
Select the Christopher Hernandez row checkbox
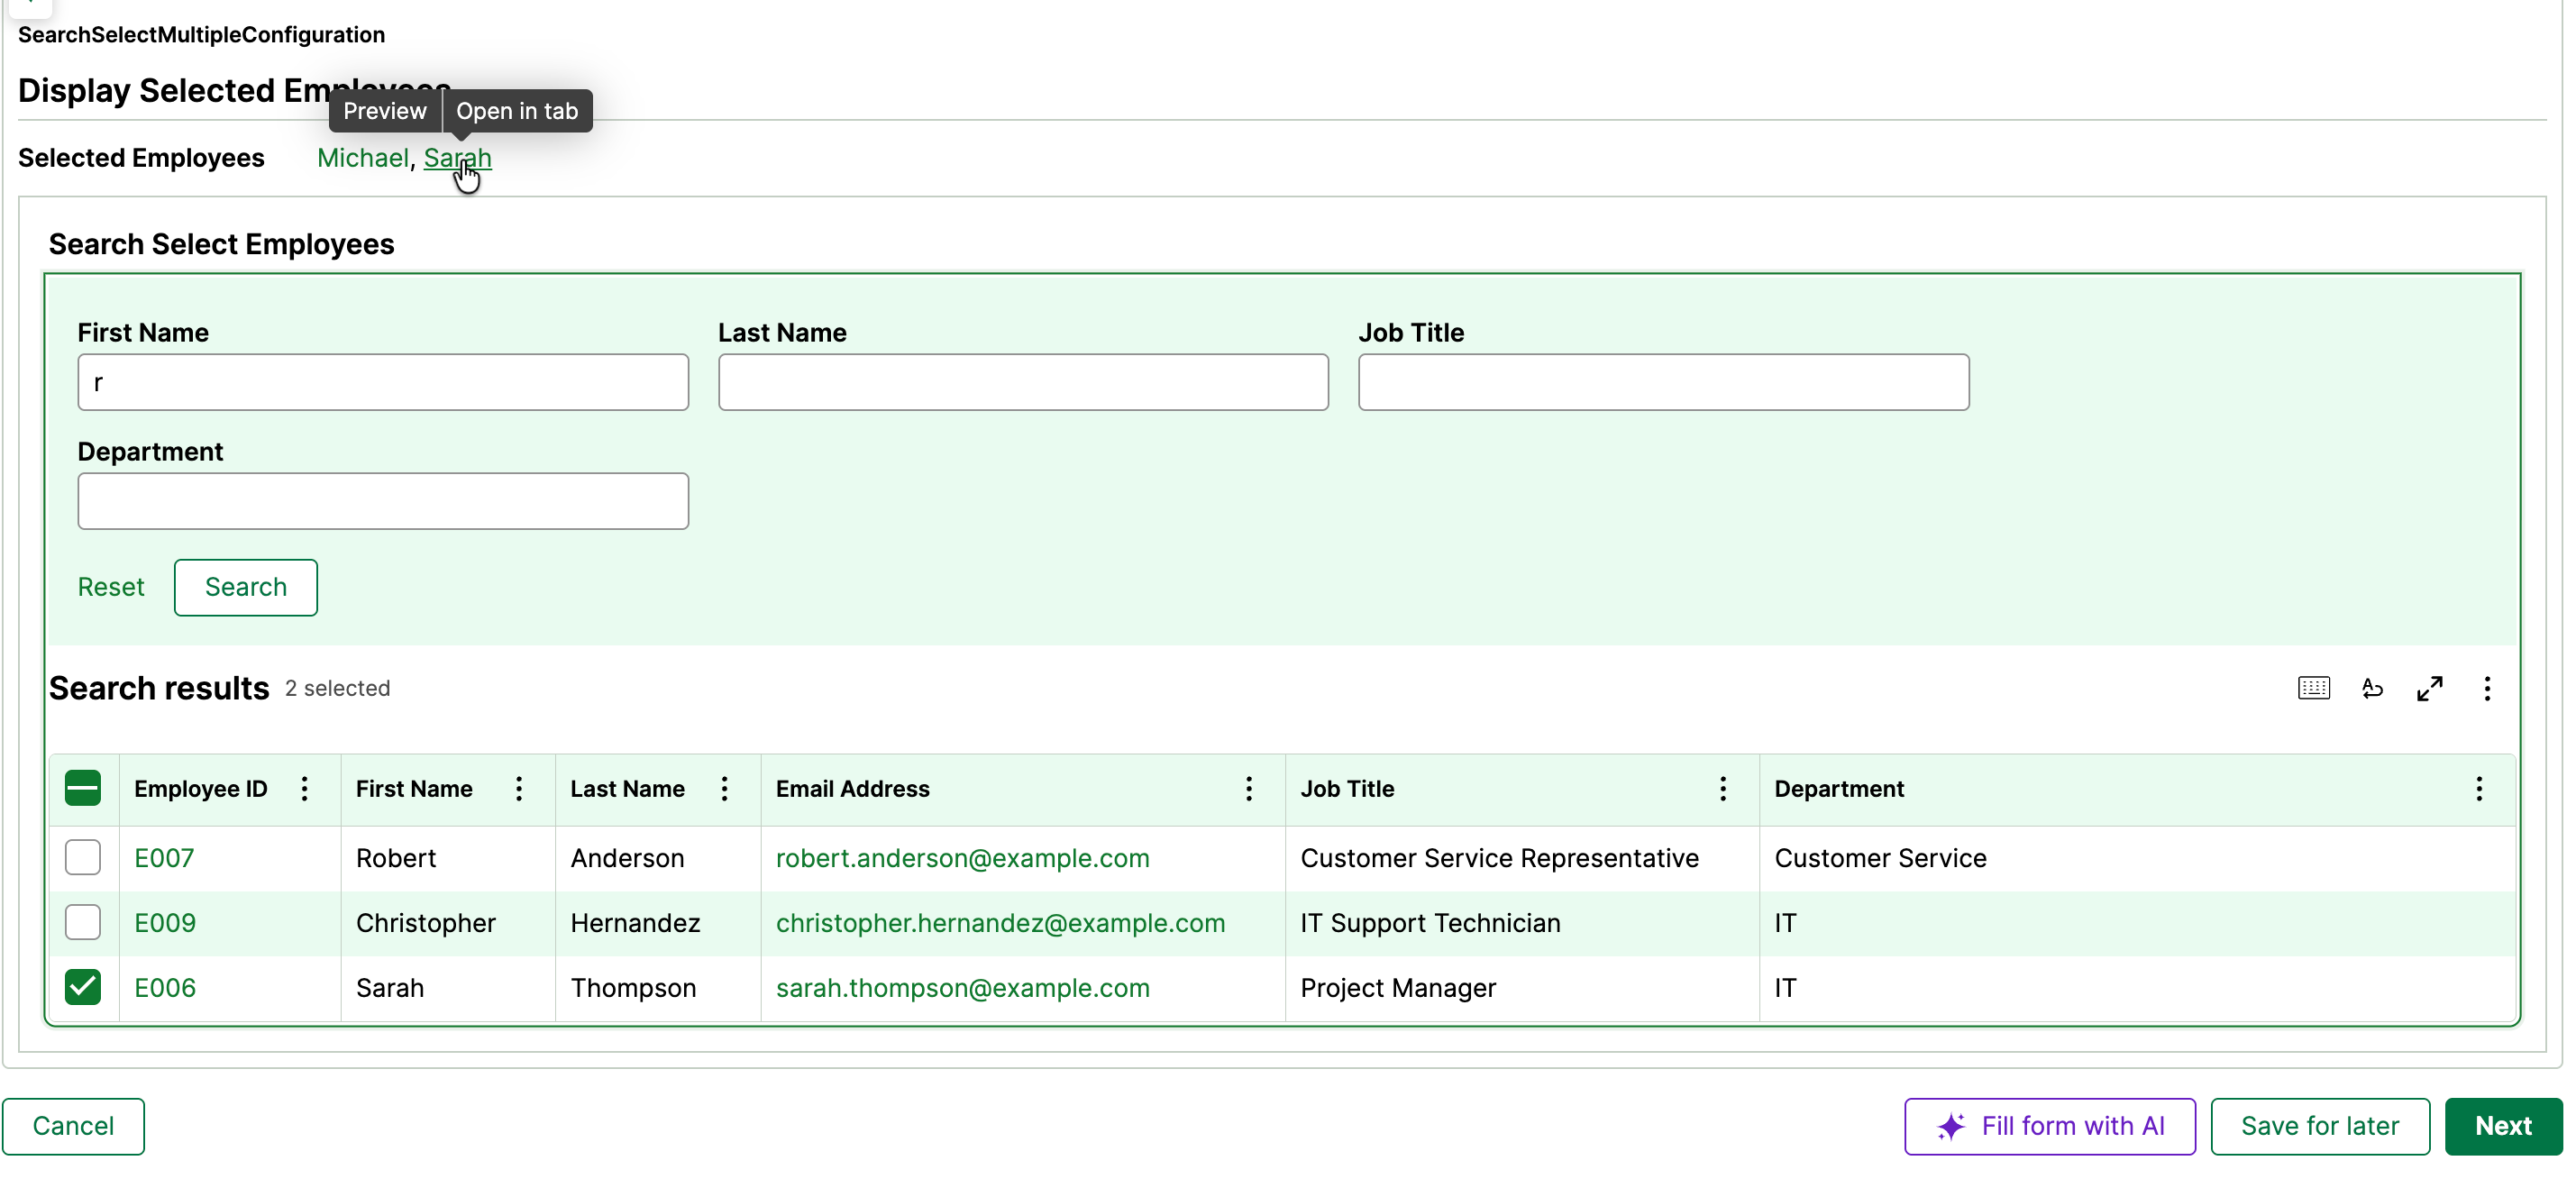tap(83, 923)
